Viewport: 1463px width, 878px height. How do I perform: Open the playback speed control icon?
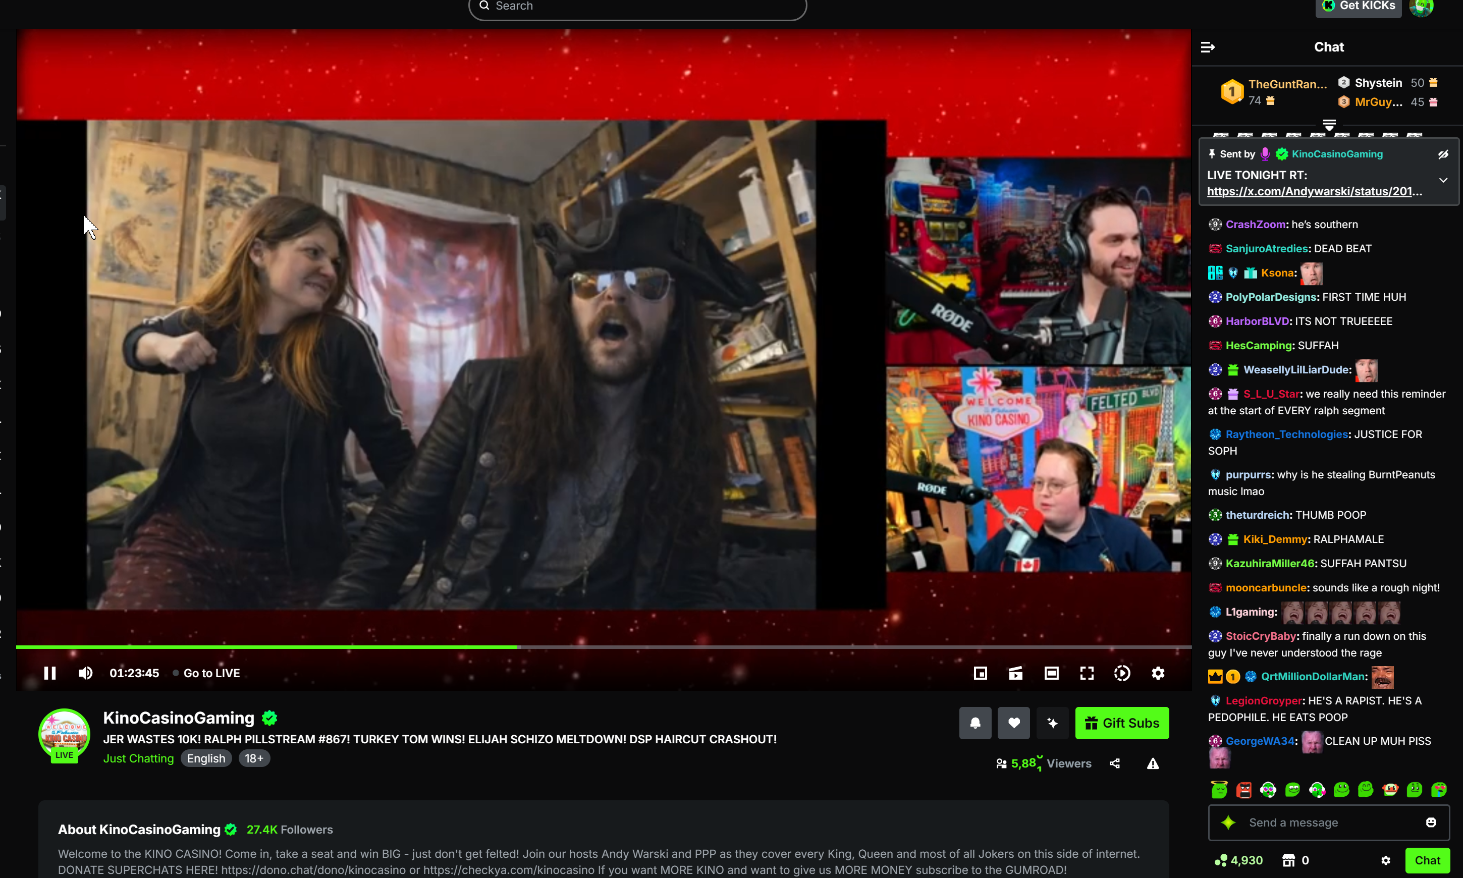click(1122, 673)
